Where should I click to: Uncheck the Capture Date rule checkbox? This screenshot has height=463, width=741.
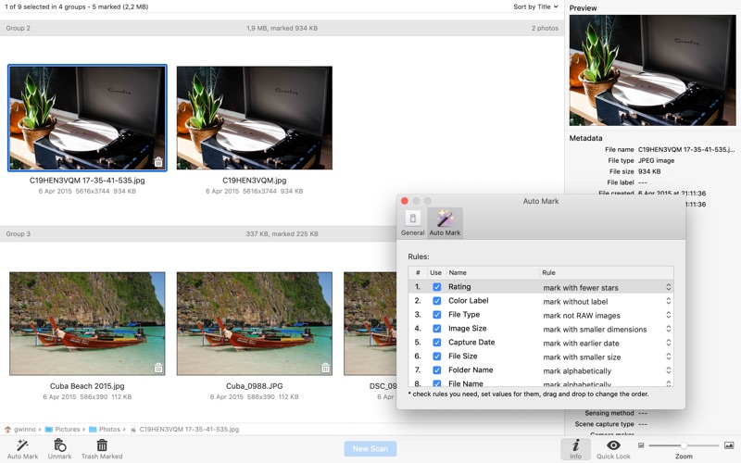(436, 342)
